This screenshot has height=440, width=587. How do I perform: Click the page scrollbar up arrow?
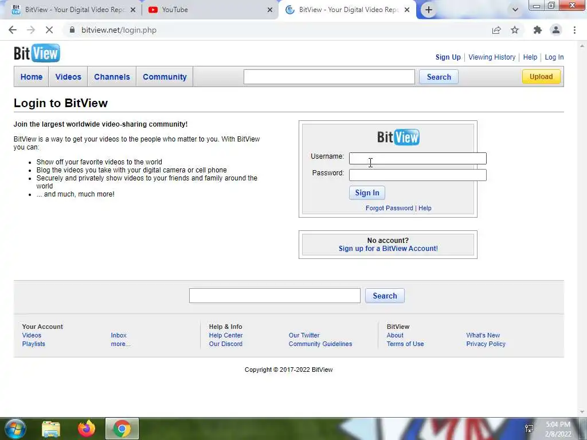[x=582, y=46]
